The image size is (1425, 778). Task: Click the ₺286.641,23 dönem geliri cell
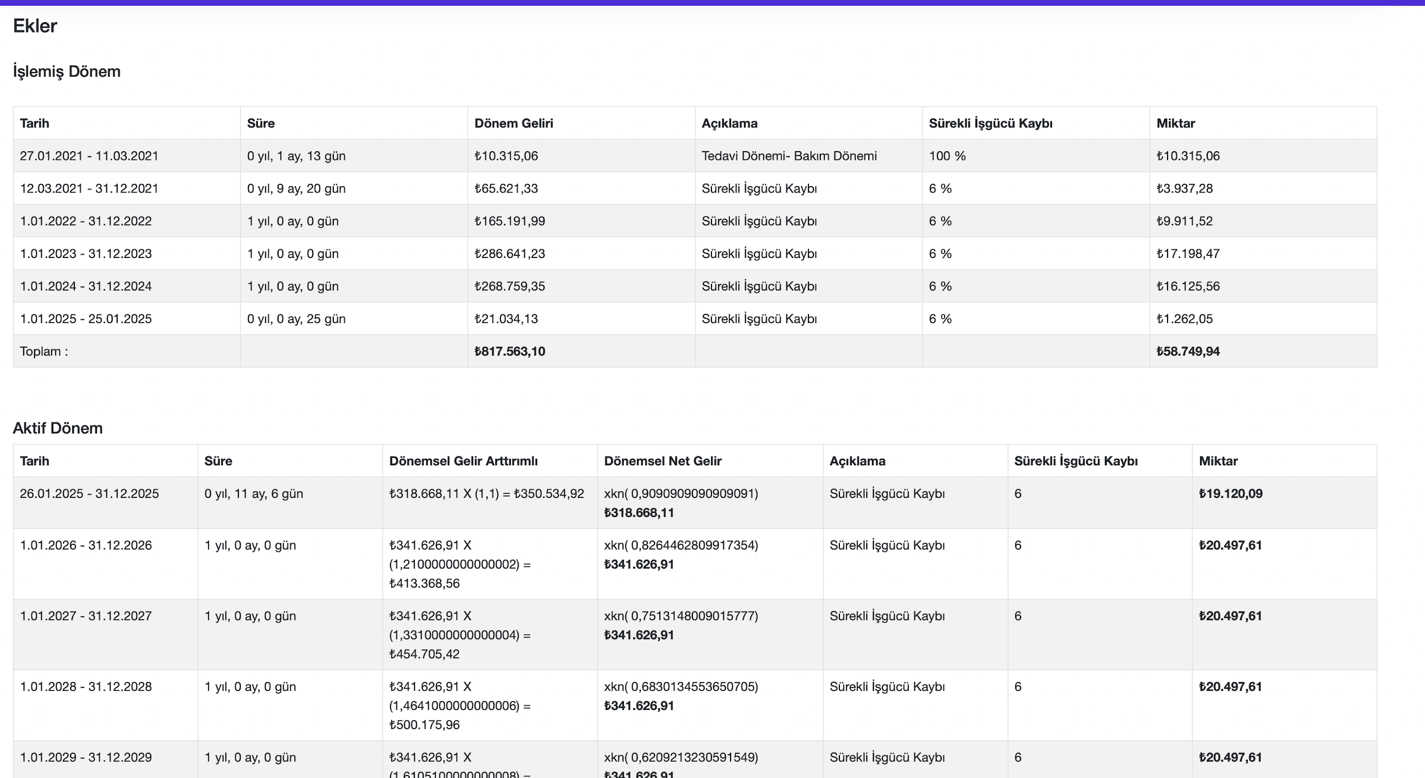tap(510, 253)
